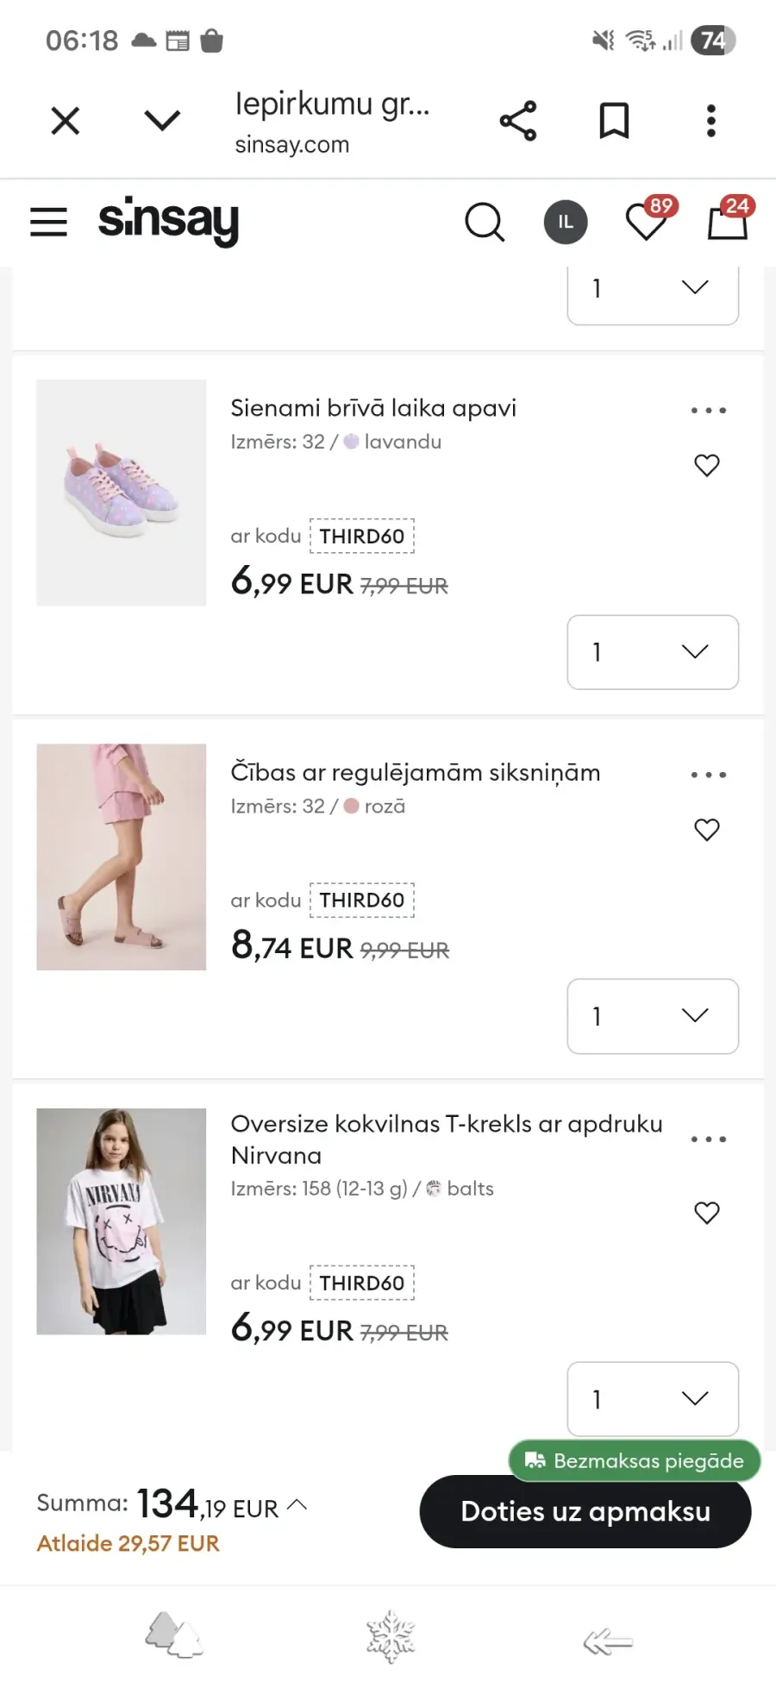
Task: Open quantity dropdown for pink slippers
Action: pos(653,1016)
